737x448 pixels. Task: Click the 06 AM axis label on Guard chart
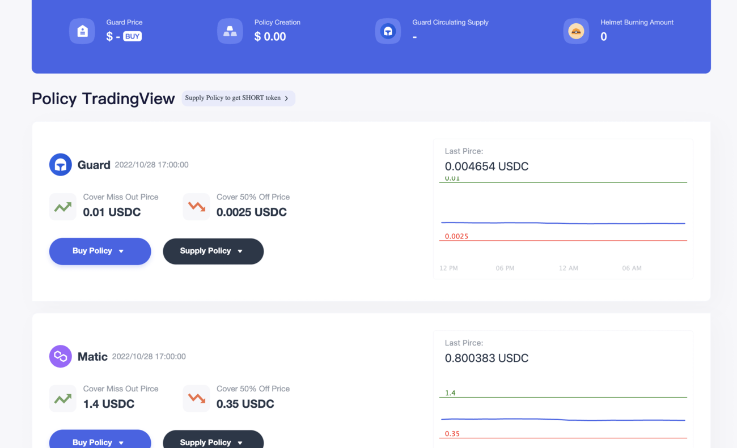632,268
